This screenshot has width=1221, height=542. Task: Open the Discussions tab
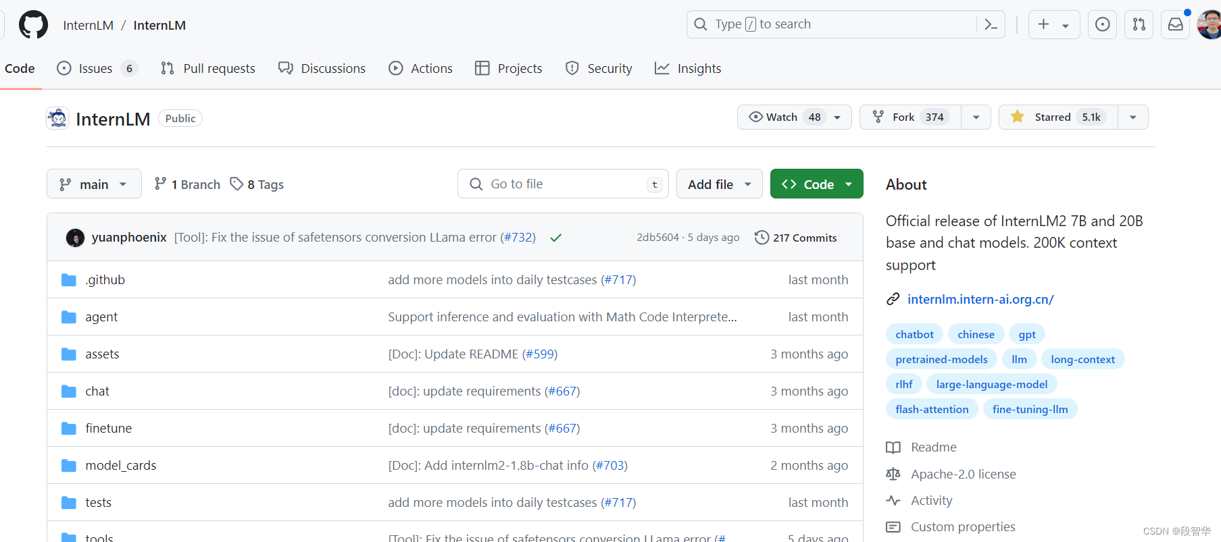pos(322,69)
